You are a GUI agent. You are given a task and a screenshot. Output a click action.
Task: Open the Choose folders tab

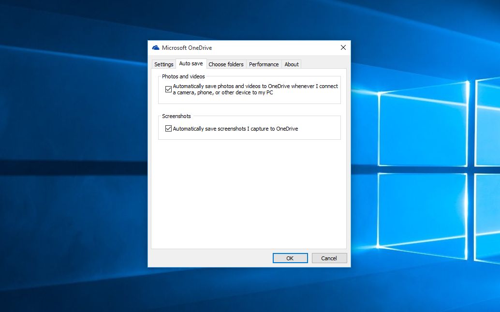226,64
